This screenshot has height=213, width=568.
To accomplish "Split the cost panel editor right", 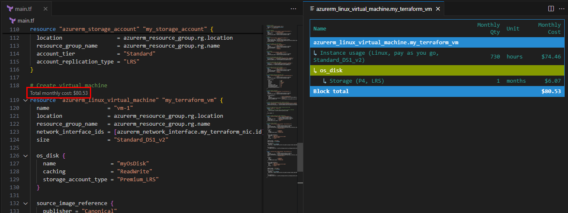I will [551, 9].
